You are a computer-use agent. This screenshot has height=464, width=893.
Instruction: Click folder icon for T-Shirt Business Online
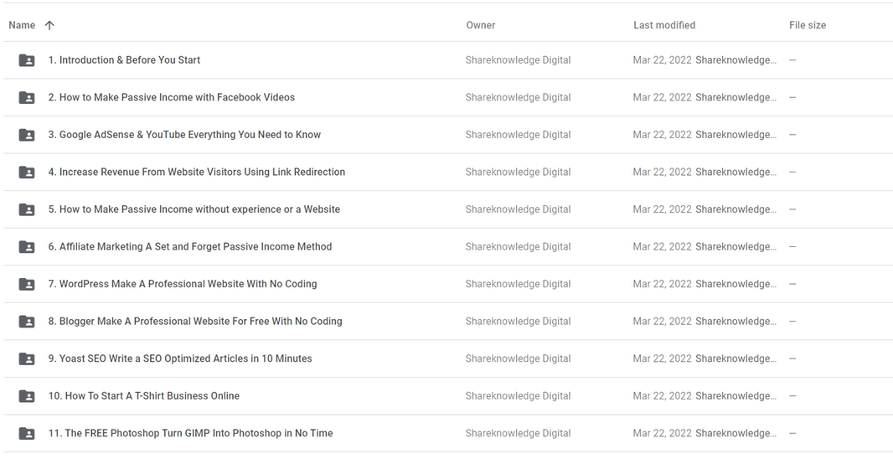click(27, 396)
